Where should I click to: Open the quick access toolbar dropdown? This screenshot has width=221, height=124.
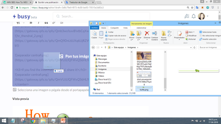[103, 23]
